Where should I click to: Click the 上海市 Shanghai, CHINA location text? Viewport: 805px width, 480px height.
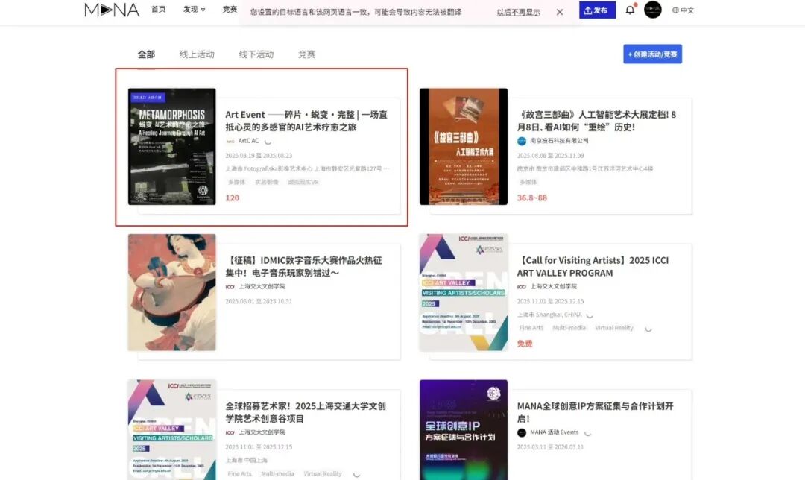[x=549, y=315]
